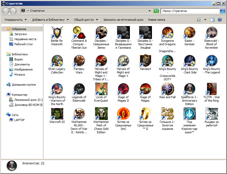Open the view options dropdown arrow

coord(205,20)
